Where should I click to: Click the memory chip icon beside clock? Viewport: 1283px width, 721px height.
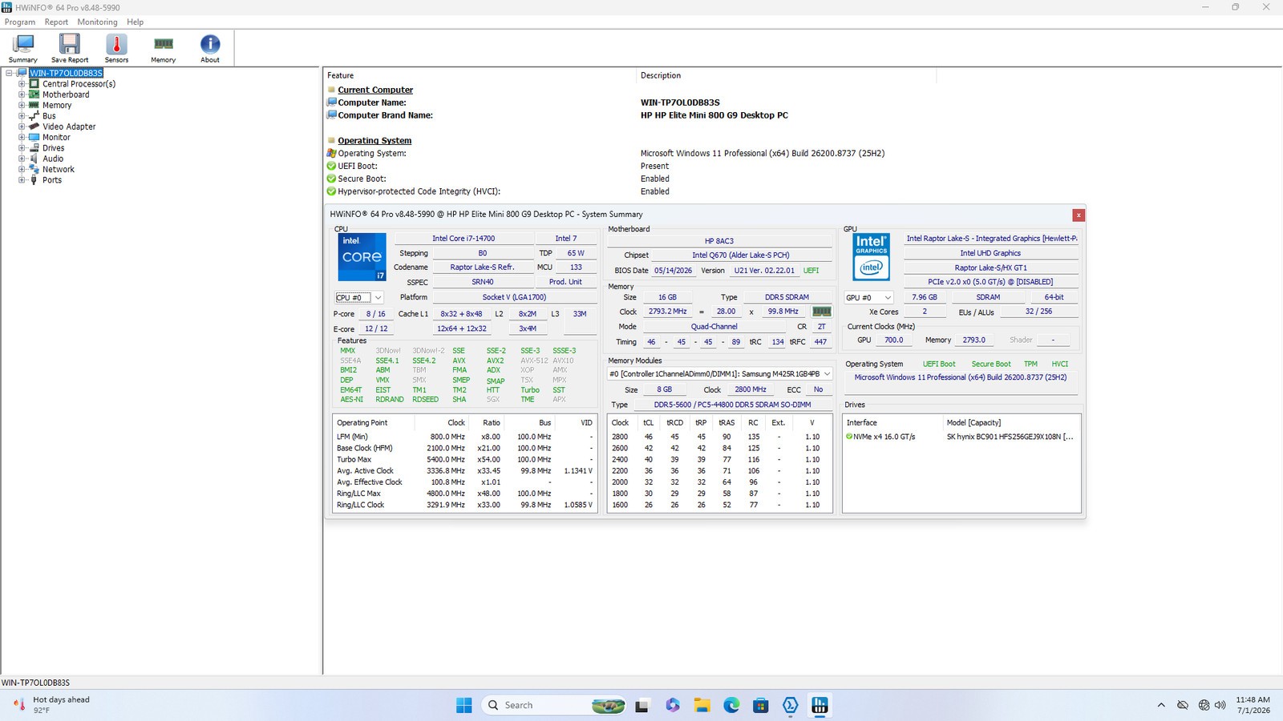point(822,312)
